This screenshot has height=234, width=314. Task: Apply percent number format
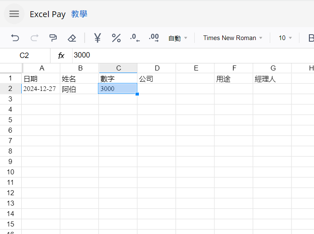point(116,38)
